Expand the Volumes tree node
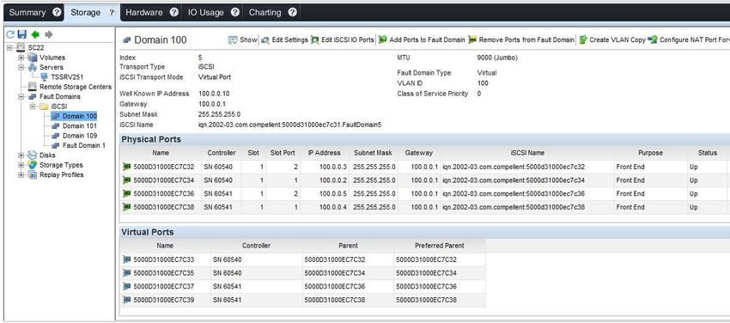Image resolution: width=730 pixels, height=323 pixels. coord(21,58)
